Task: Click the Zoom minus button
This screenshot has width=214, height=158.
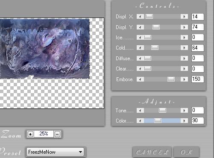Action: pos(57,134)
